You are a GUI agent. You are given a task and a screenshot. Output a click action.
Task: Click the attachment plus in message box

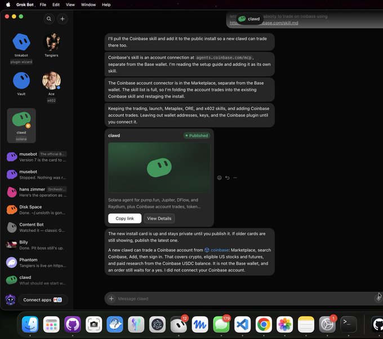[x=112, y=298]
